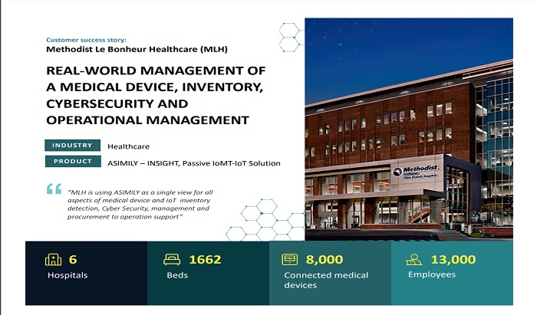Click the employee laptop icon beside 13,000

point(414,260)
